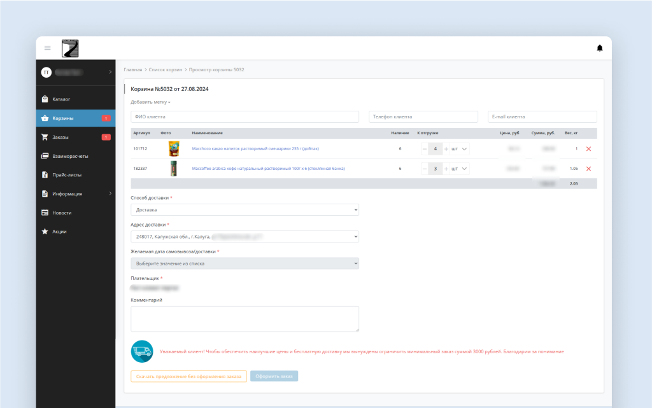Increase quantity for article 182337
The height and width of the screenshot is (408, 652).
tap(446, 169)
